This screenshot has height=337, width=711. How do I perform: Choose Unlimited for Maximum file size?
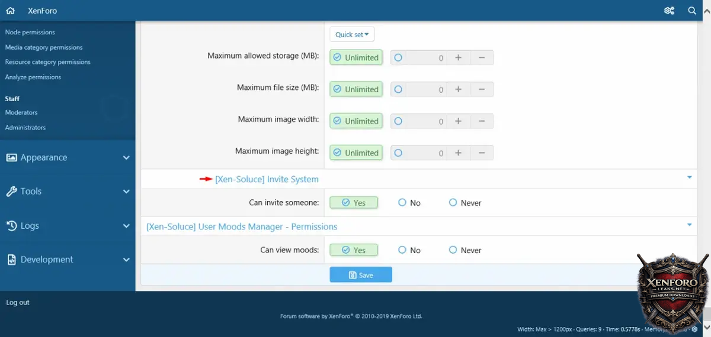click(x=356, y=89)
